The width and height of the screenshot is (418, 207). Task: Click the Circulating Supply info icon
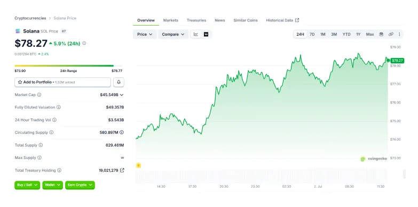51,132
